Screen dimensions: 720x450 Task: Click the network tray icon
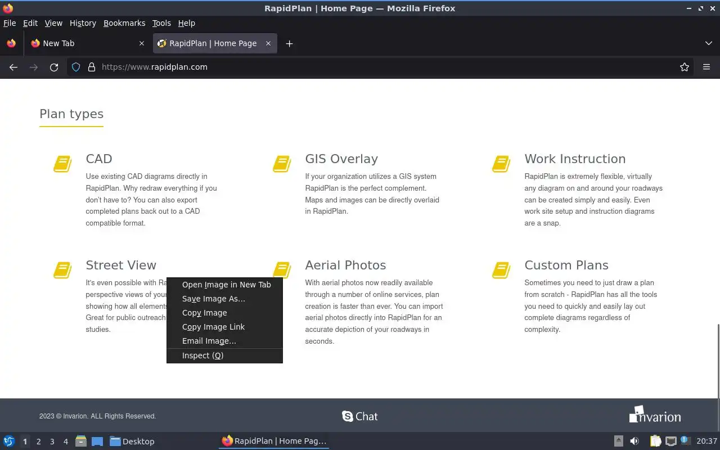(670, 441)
